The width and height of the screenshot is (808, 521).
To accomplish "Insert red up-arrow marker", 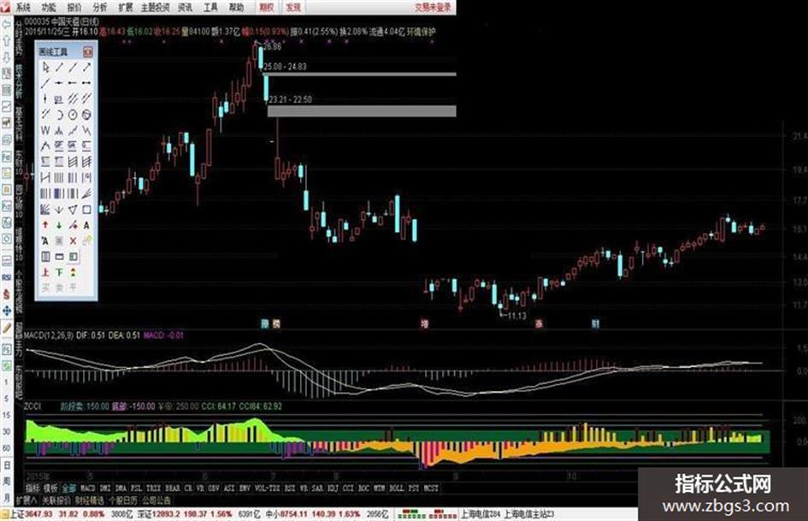I will pos(45,224).
